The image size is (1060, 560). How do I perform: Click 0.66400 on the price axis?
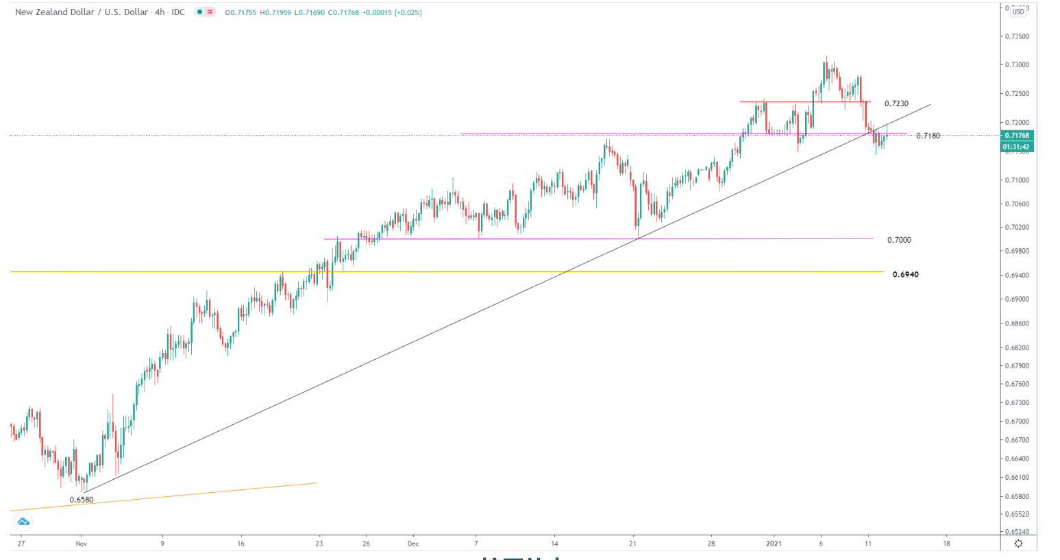(x=1017, y=459)
